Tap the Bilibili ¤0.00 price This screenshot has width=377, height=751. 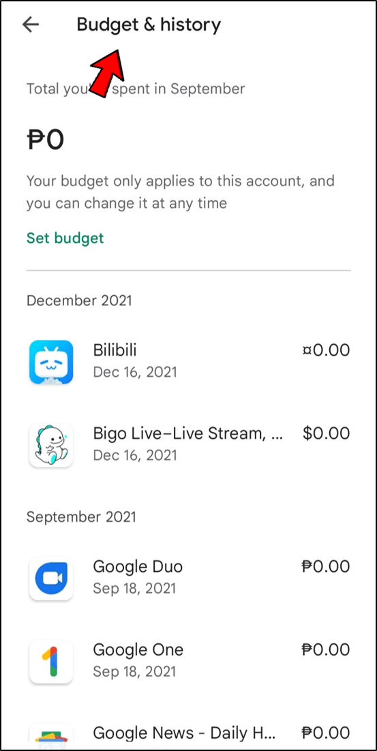pyautogui.click(x=327, y=350)
